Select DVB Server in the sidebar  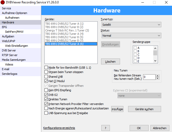click(9, 50)
